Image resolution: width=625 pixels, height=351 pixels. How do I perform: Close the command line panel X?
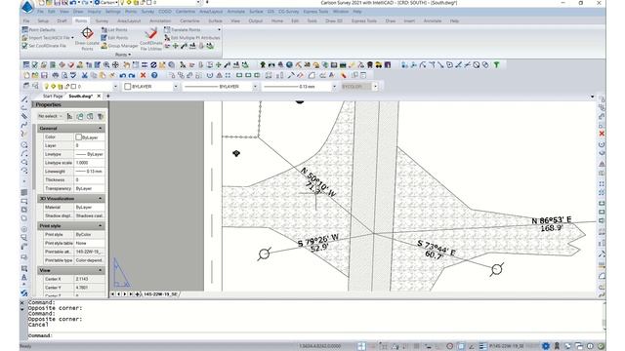pyautogui.click(x=21, y=303)
